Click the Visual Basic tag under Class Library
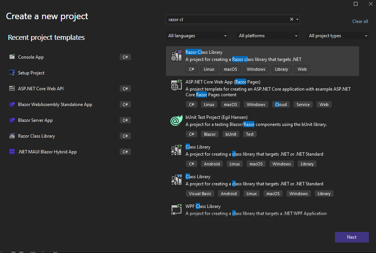Viewport: 376px width, 253px height. pos(200,194)
